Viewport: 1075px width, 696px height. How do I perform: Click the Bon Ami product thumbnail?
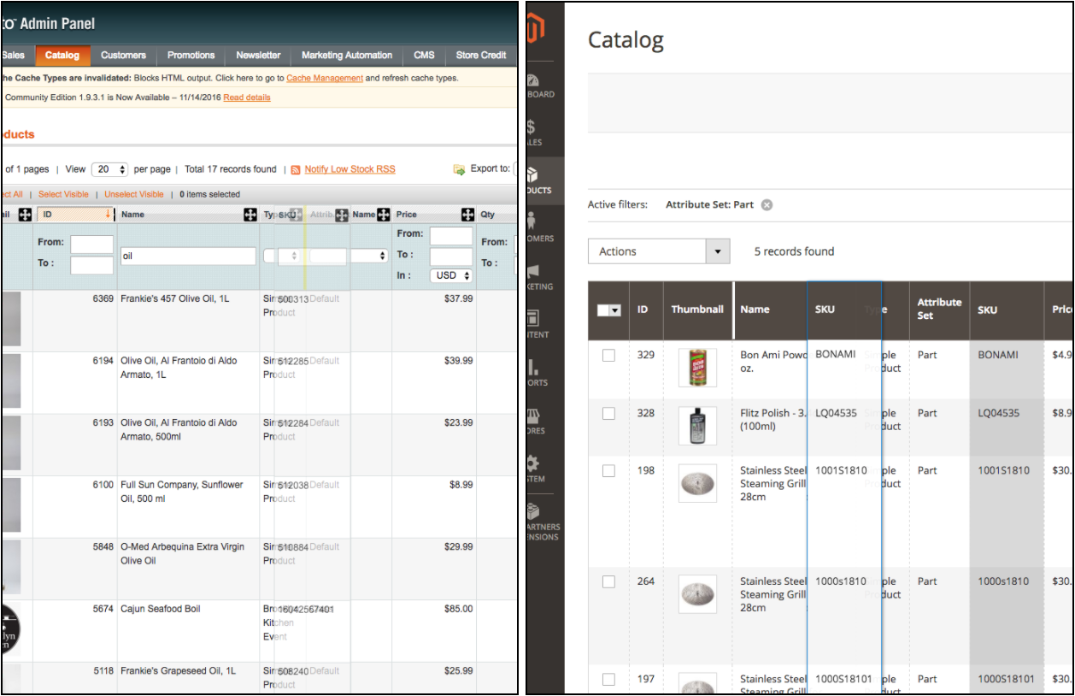pyautogui.click(x=697, y=367)
